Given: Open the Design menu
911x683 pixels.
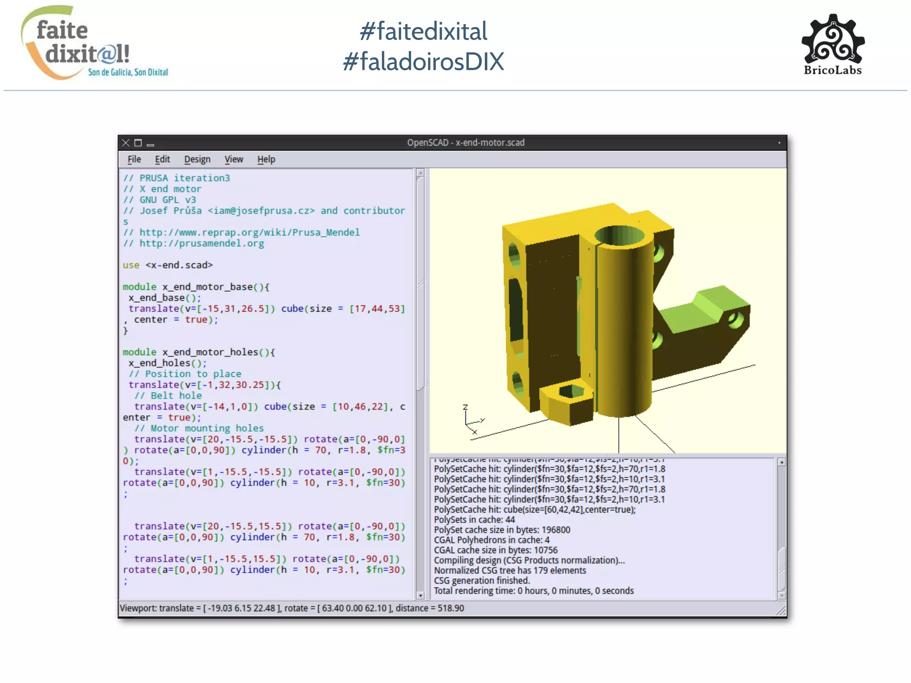Looking at the screenshot, I should tap(197, 159).
